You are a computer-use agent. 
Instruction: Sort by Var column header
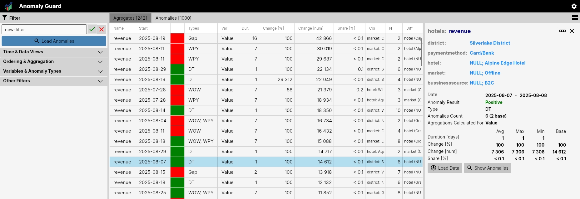tap(228, 28)
